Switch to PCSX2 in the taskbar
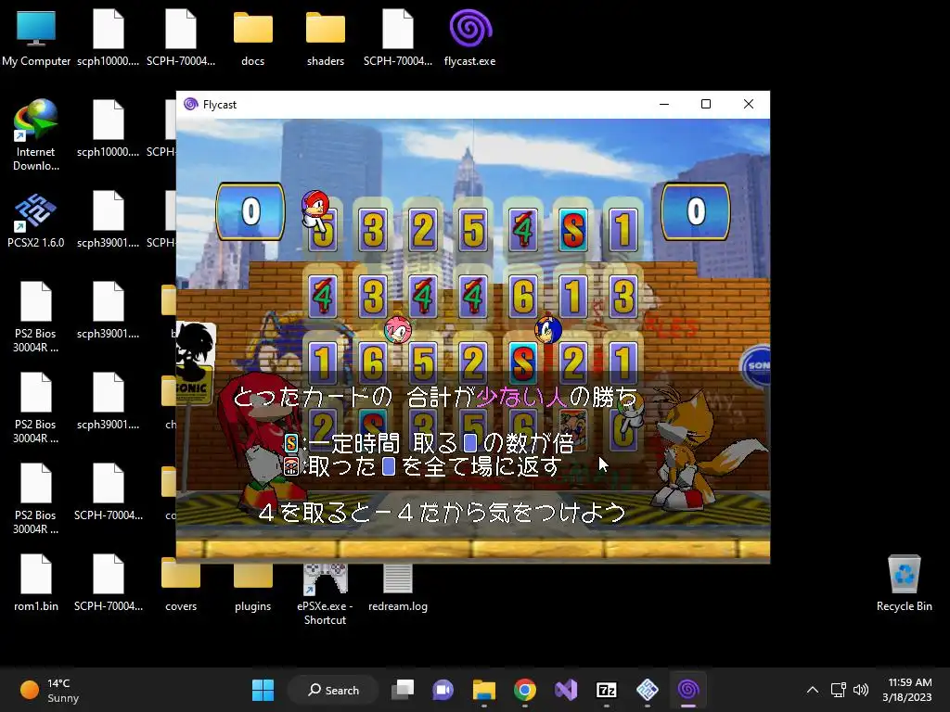Screen dimensions: 950x712 [647, 690]
